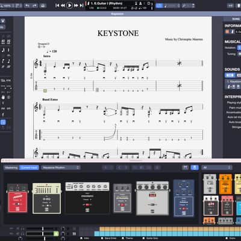The height and width of the screenshot is (241, 241).
Task: Click the orange color swatch under INFORMATION
Action: [x=227, y=31]
